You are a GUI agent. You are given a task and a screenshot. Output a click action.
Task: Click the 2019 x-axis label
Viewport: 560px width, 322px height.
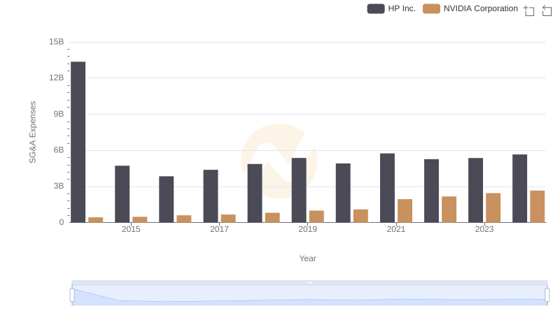307,229
